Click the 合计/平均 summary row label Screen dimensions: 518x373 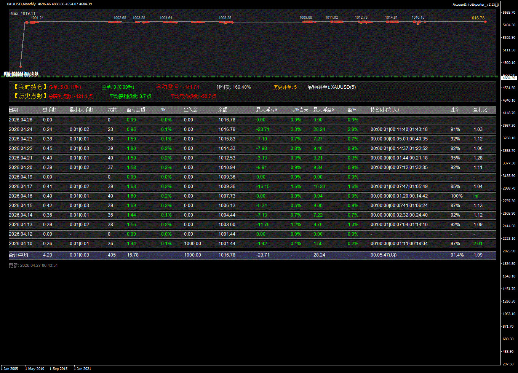18,255
